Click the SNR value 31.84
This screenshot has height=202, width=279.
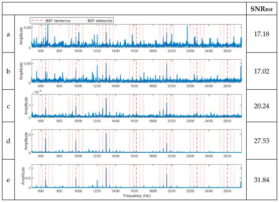262,180
